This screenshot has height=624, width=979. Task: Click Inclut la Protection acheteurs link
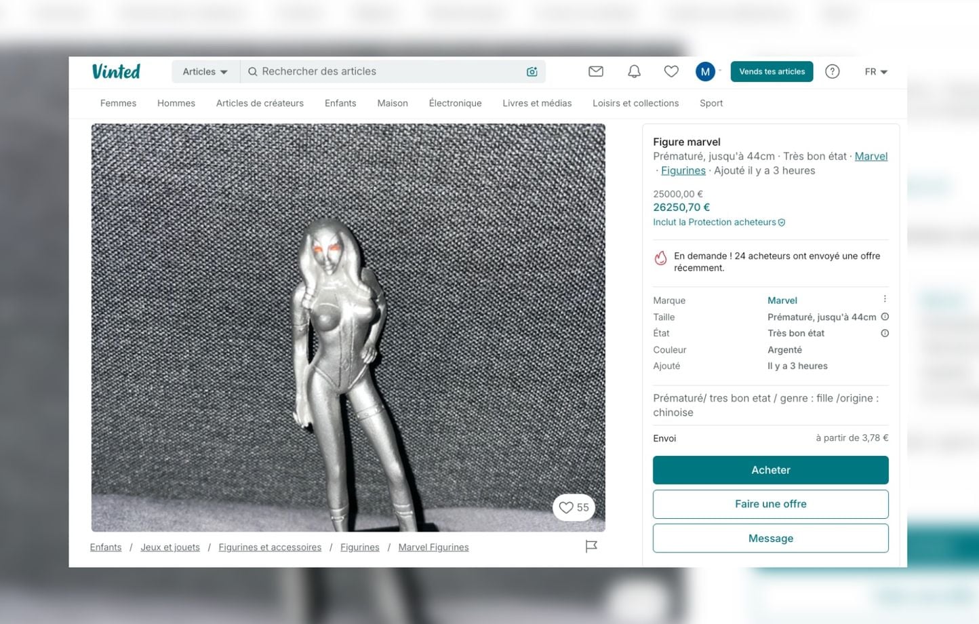[715, 222]
